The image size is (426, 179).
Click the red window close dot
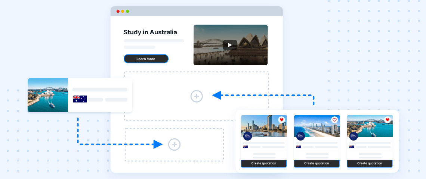118,12
